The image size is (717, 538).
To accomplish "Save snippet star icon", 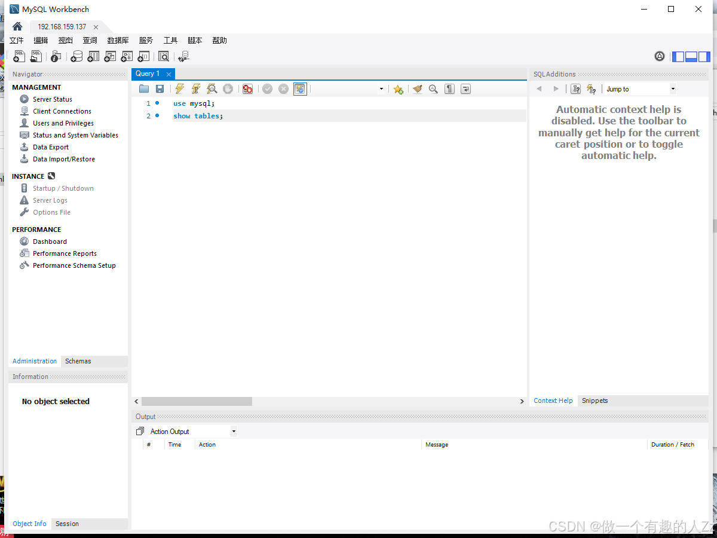I will (x=398, y=89).
